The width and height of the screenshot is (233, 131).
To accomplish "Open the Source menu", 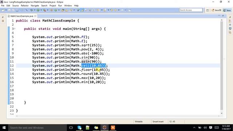I will coord(15,6).
